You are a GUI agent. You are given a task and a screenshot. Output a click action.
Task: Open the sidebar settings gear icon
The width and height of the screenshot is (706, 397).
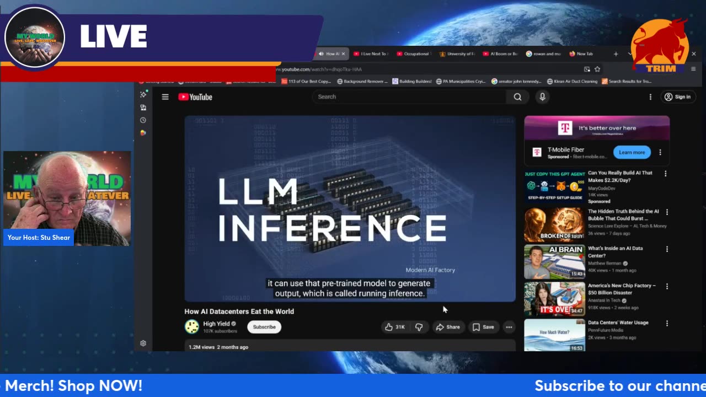[143, 343]
